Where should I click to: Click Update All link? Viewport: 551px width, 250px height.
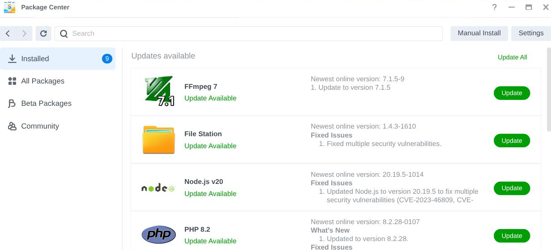pyautogui.click(x=512, y=57)
